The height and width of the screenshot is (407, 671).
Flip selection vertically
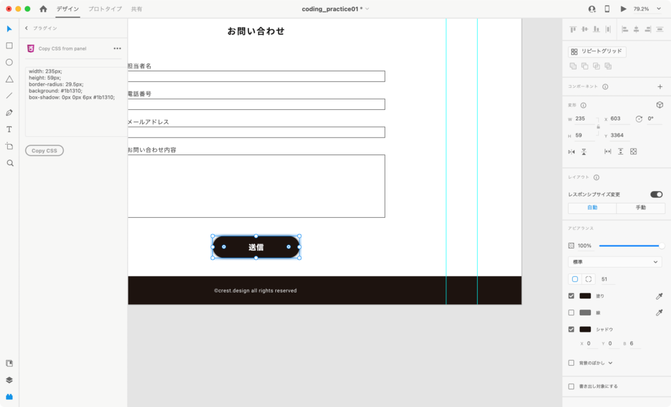coord(584,152)
